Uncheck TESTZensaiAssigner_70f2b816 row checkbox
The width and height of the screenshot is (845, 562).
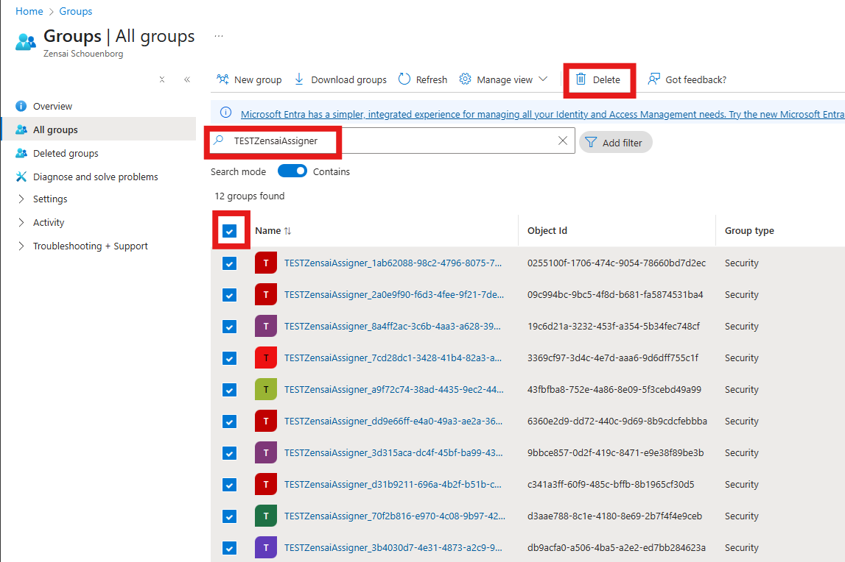(x=230, y=517)
